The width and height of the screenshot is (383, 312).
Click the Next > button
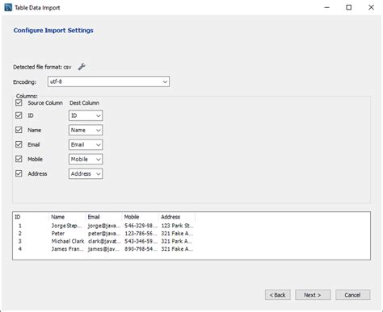pos(313,295)
